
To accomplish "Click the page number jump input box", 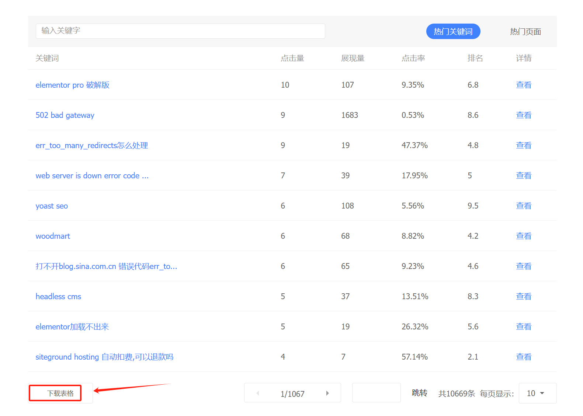I will coord(376,393).
